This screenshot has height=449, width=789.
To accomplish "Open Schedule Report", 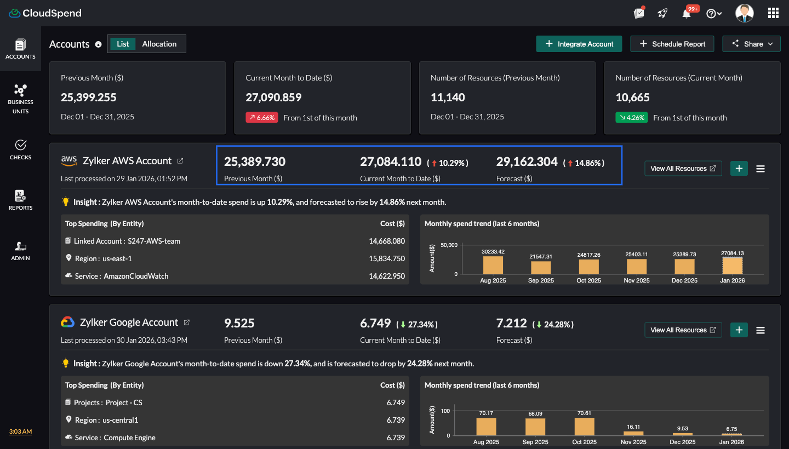I will click(x=672, y=44).
